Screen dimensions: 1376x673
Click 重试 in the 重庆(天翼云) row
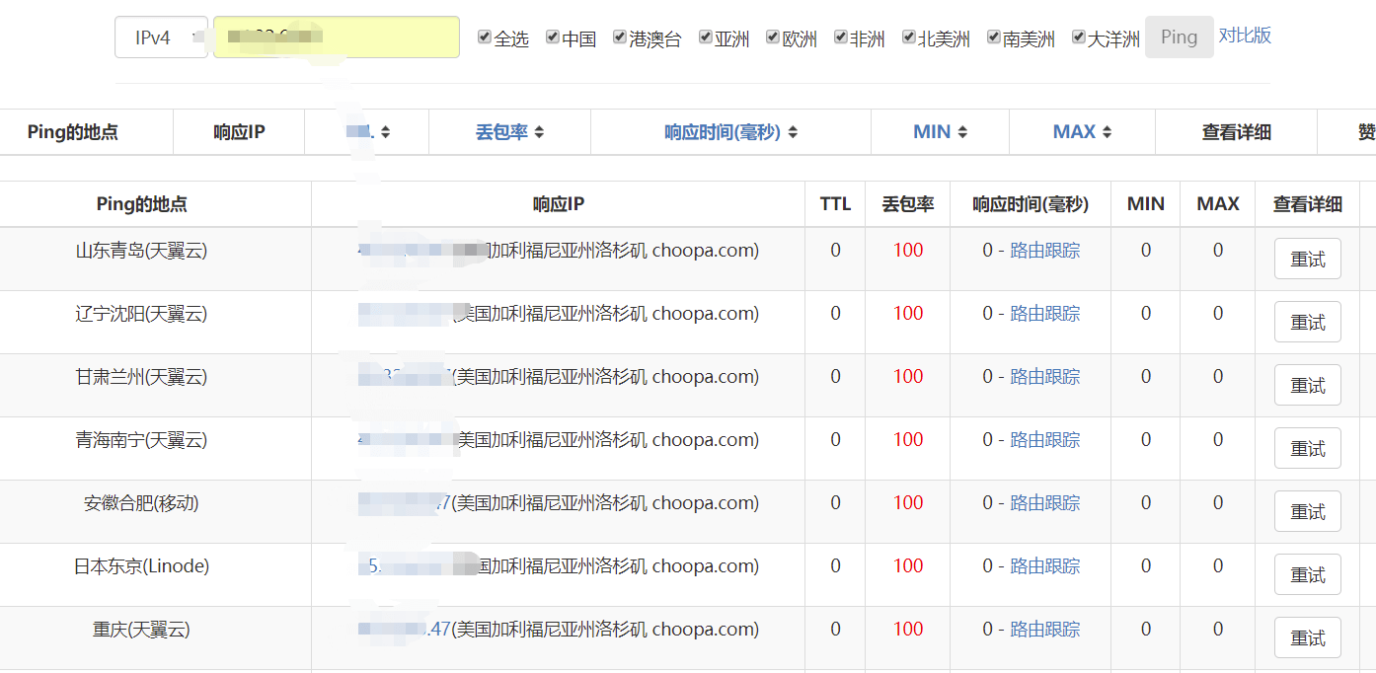click(x=1307, y=638)
